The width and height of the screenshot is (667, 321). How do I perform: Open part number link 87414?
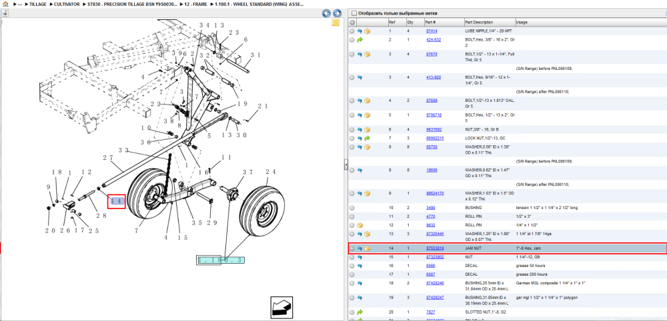point(432,31)
